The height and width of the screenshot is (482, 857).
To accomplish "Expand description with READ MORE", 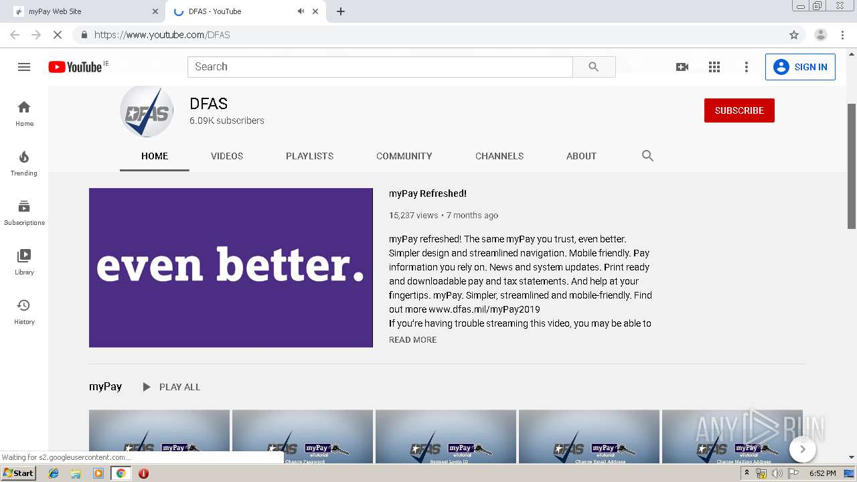I will click(x=412, y=340).
